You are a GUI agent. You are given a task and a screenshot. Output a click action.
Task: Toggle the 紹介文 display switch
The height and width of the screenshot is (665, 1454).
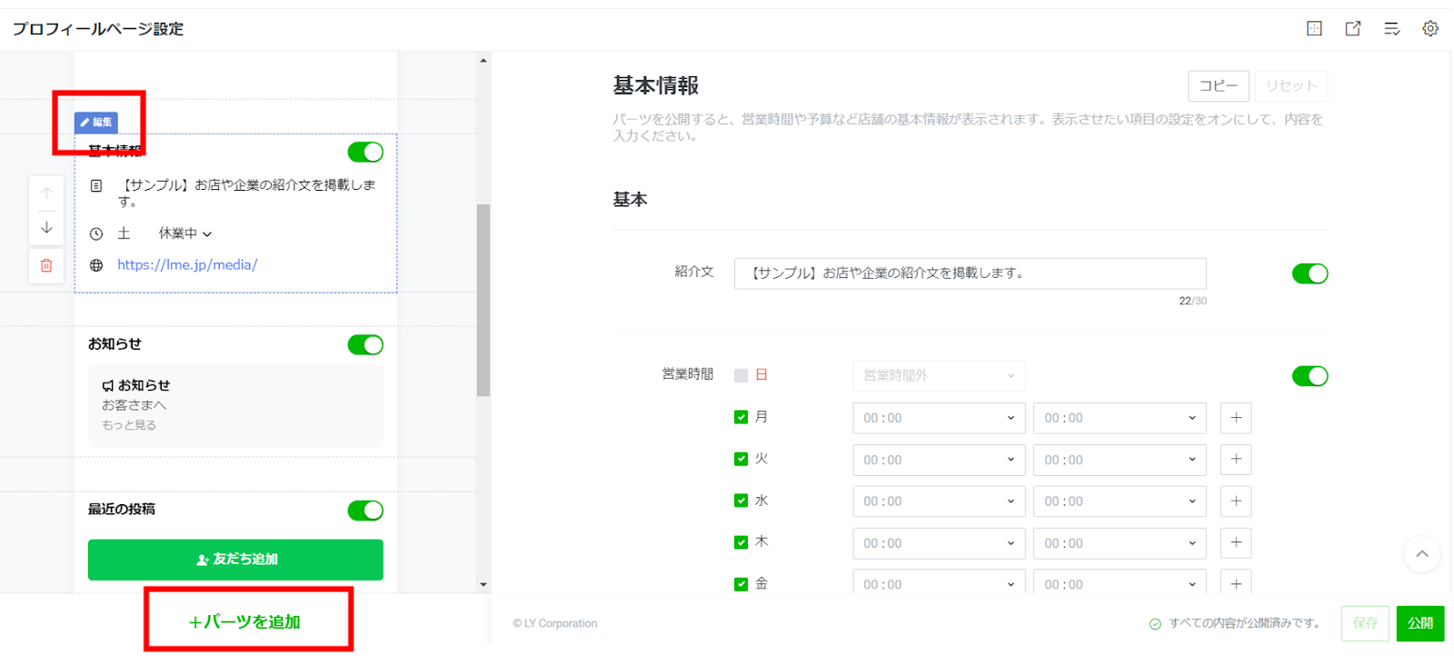coord(1310,273)
